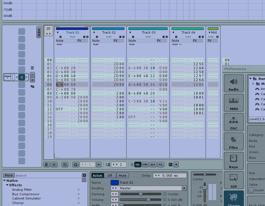Switch track state to Off
The height and width of the screenshot is (206, 265).
click(110, 176)
